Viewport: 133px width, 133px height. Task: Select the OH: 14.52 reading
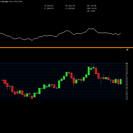point(92,9)
